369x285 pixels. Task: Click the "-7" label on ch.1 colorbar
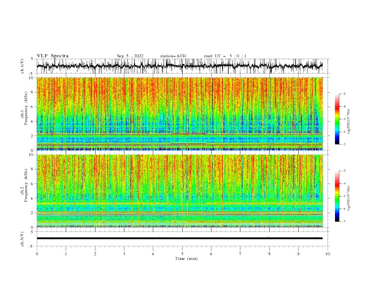343,144
